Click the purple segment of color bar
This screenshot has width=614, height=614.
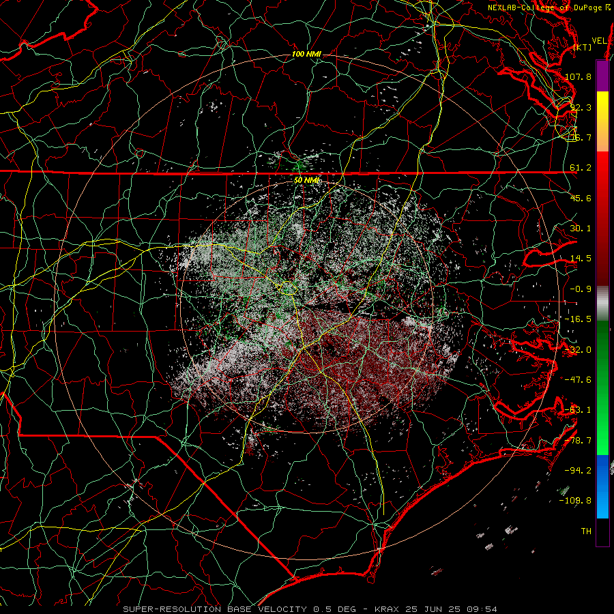602,76
